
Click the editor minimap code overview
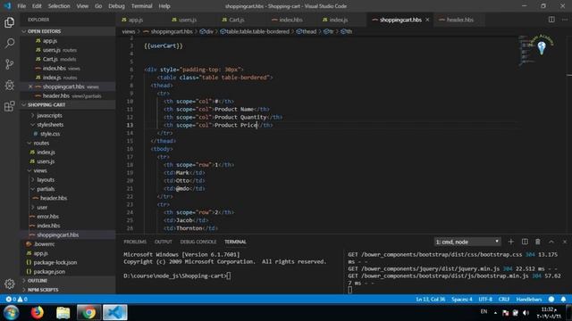526,51
